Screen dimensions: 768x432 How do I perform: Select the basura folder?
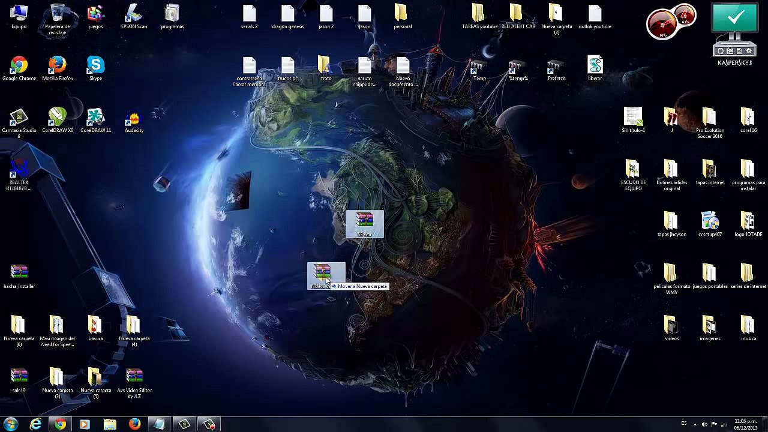95,328
